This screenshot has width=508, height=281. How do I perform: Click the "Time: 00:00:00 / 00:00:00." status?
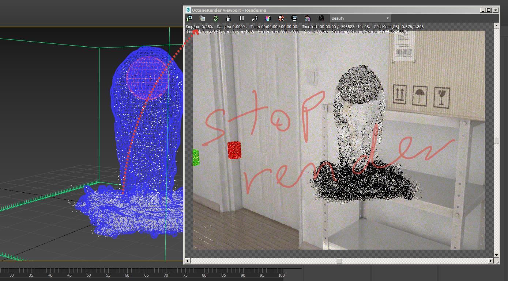(274, 27)
